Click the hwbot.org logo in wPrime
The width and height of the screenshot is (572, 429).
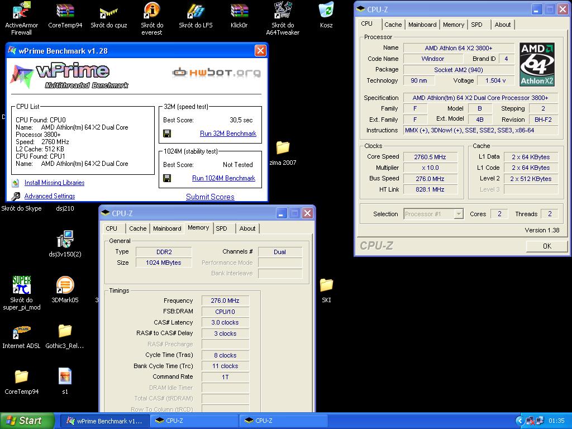click(x=216, y=73)
